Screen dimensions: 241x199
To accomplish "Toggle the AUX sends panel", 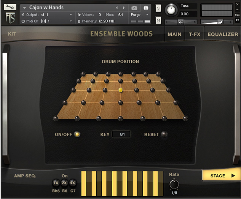I will tap(237, 15).
